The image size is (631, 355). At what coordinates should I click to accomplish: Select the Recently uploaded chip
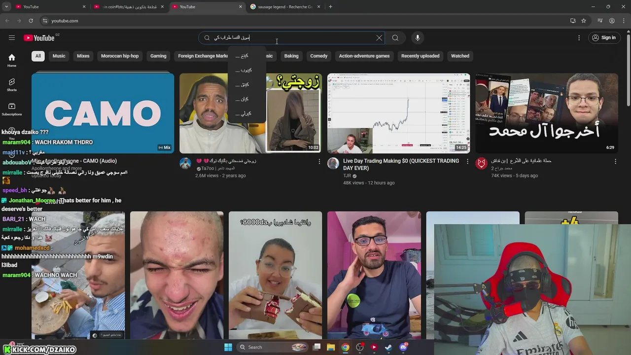421,56
